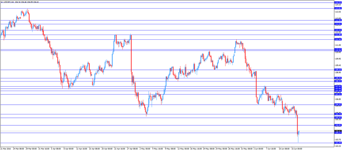Image resolution: width=342 pixels, height=151 pixels.
Task: Select the 112.61 price level label
Action: pos(338,24)
